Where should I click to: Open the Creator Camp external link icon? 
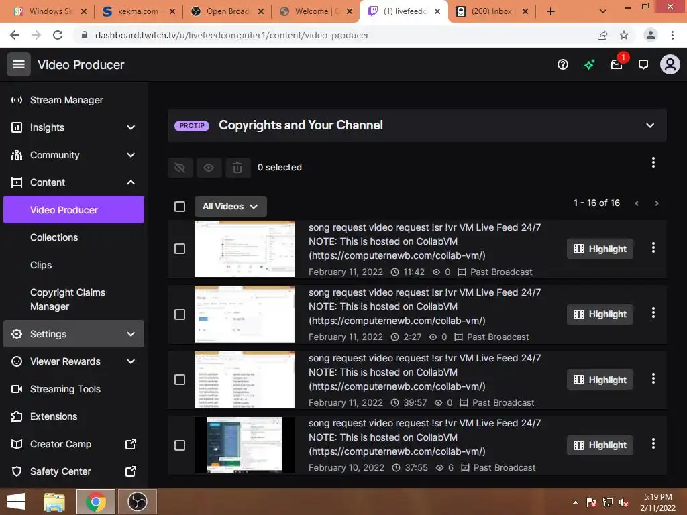click(x=131, y=444)
